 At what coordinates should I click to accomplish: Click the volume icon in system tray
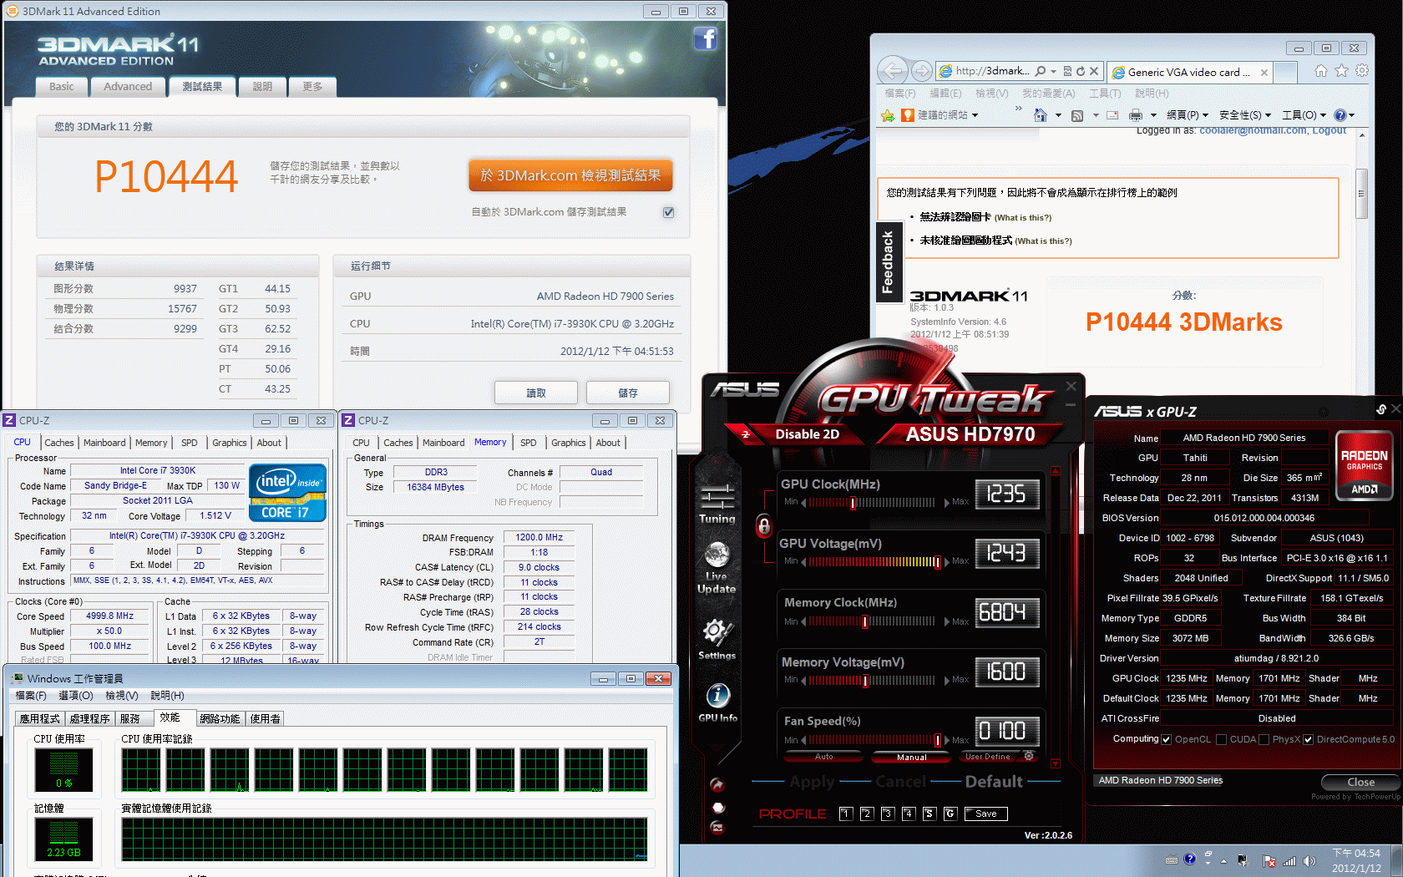click(x=1309, y=860)
